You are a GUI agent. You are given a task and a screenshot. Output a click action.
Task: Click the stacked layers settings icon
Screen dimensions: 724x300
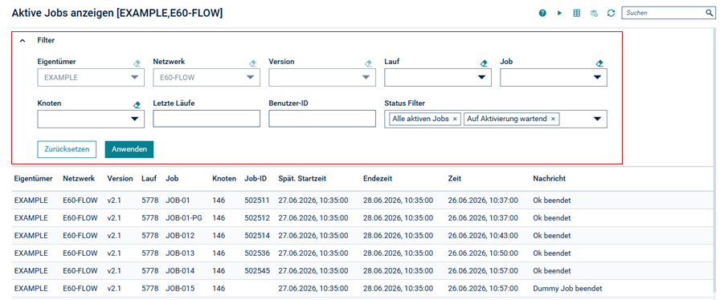[594, 14]
